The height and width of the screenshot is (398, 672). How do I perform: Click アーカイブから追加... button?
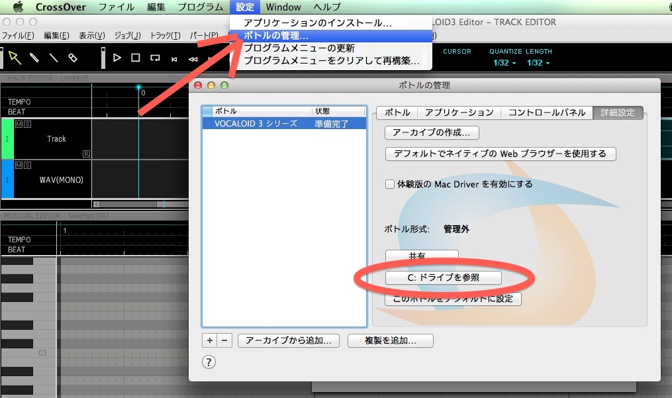(289, 340)
